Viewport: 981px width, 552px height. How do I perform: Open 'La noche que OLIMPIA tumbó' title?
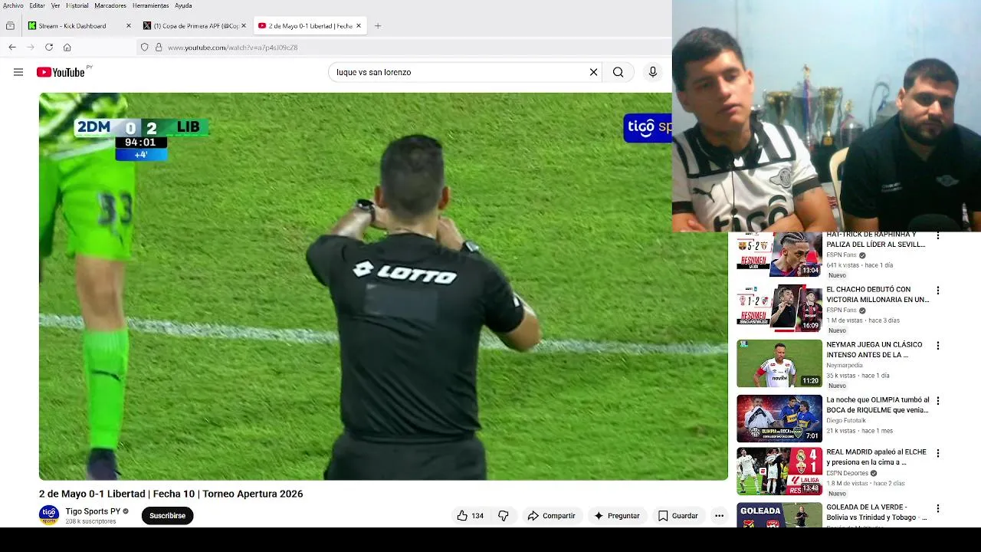coord(878,405)
